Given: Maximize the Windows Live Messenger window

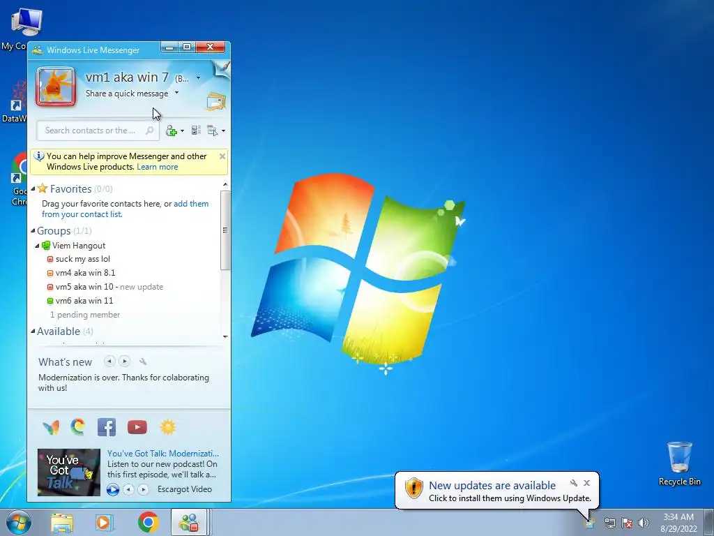Looking at the screenshot, I should tap(187, 47).
